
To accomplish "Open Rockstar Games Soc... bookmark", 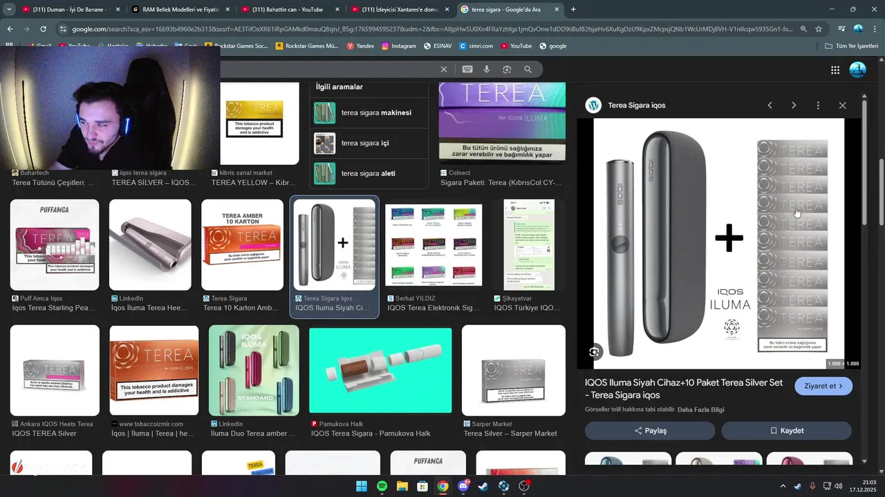I will (x=236, y=46).
